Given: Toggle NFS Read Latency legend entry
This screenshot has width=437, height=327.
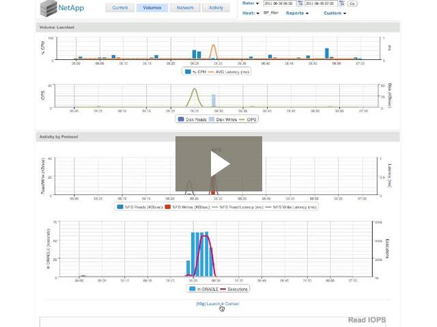Looking at the screenshot, I should tap(238, 207).
